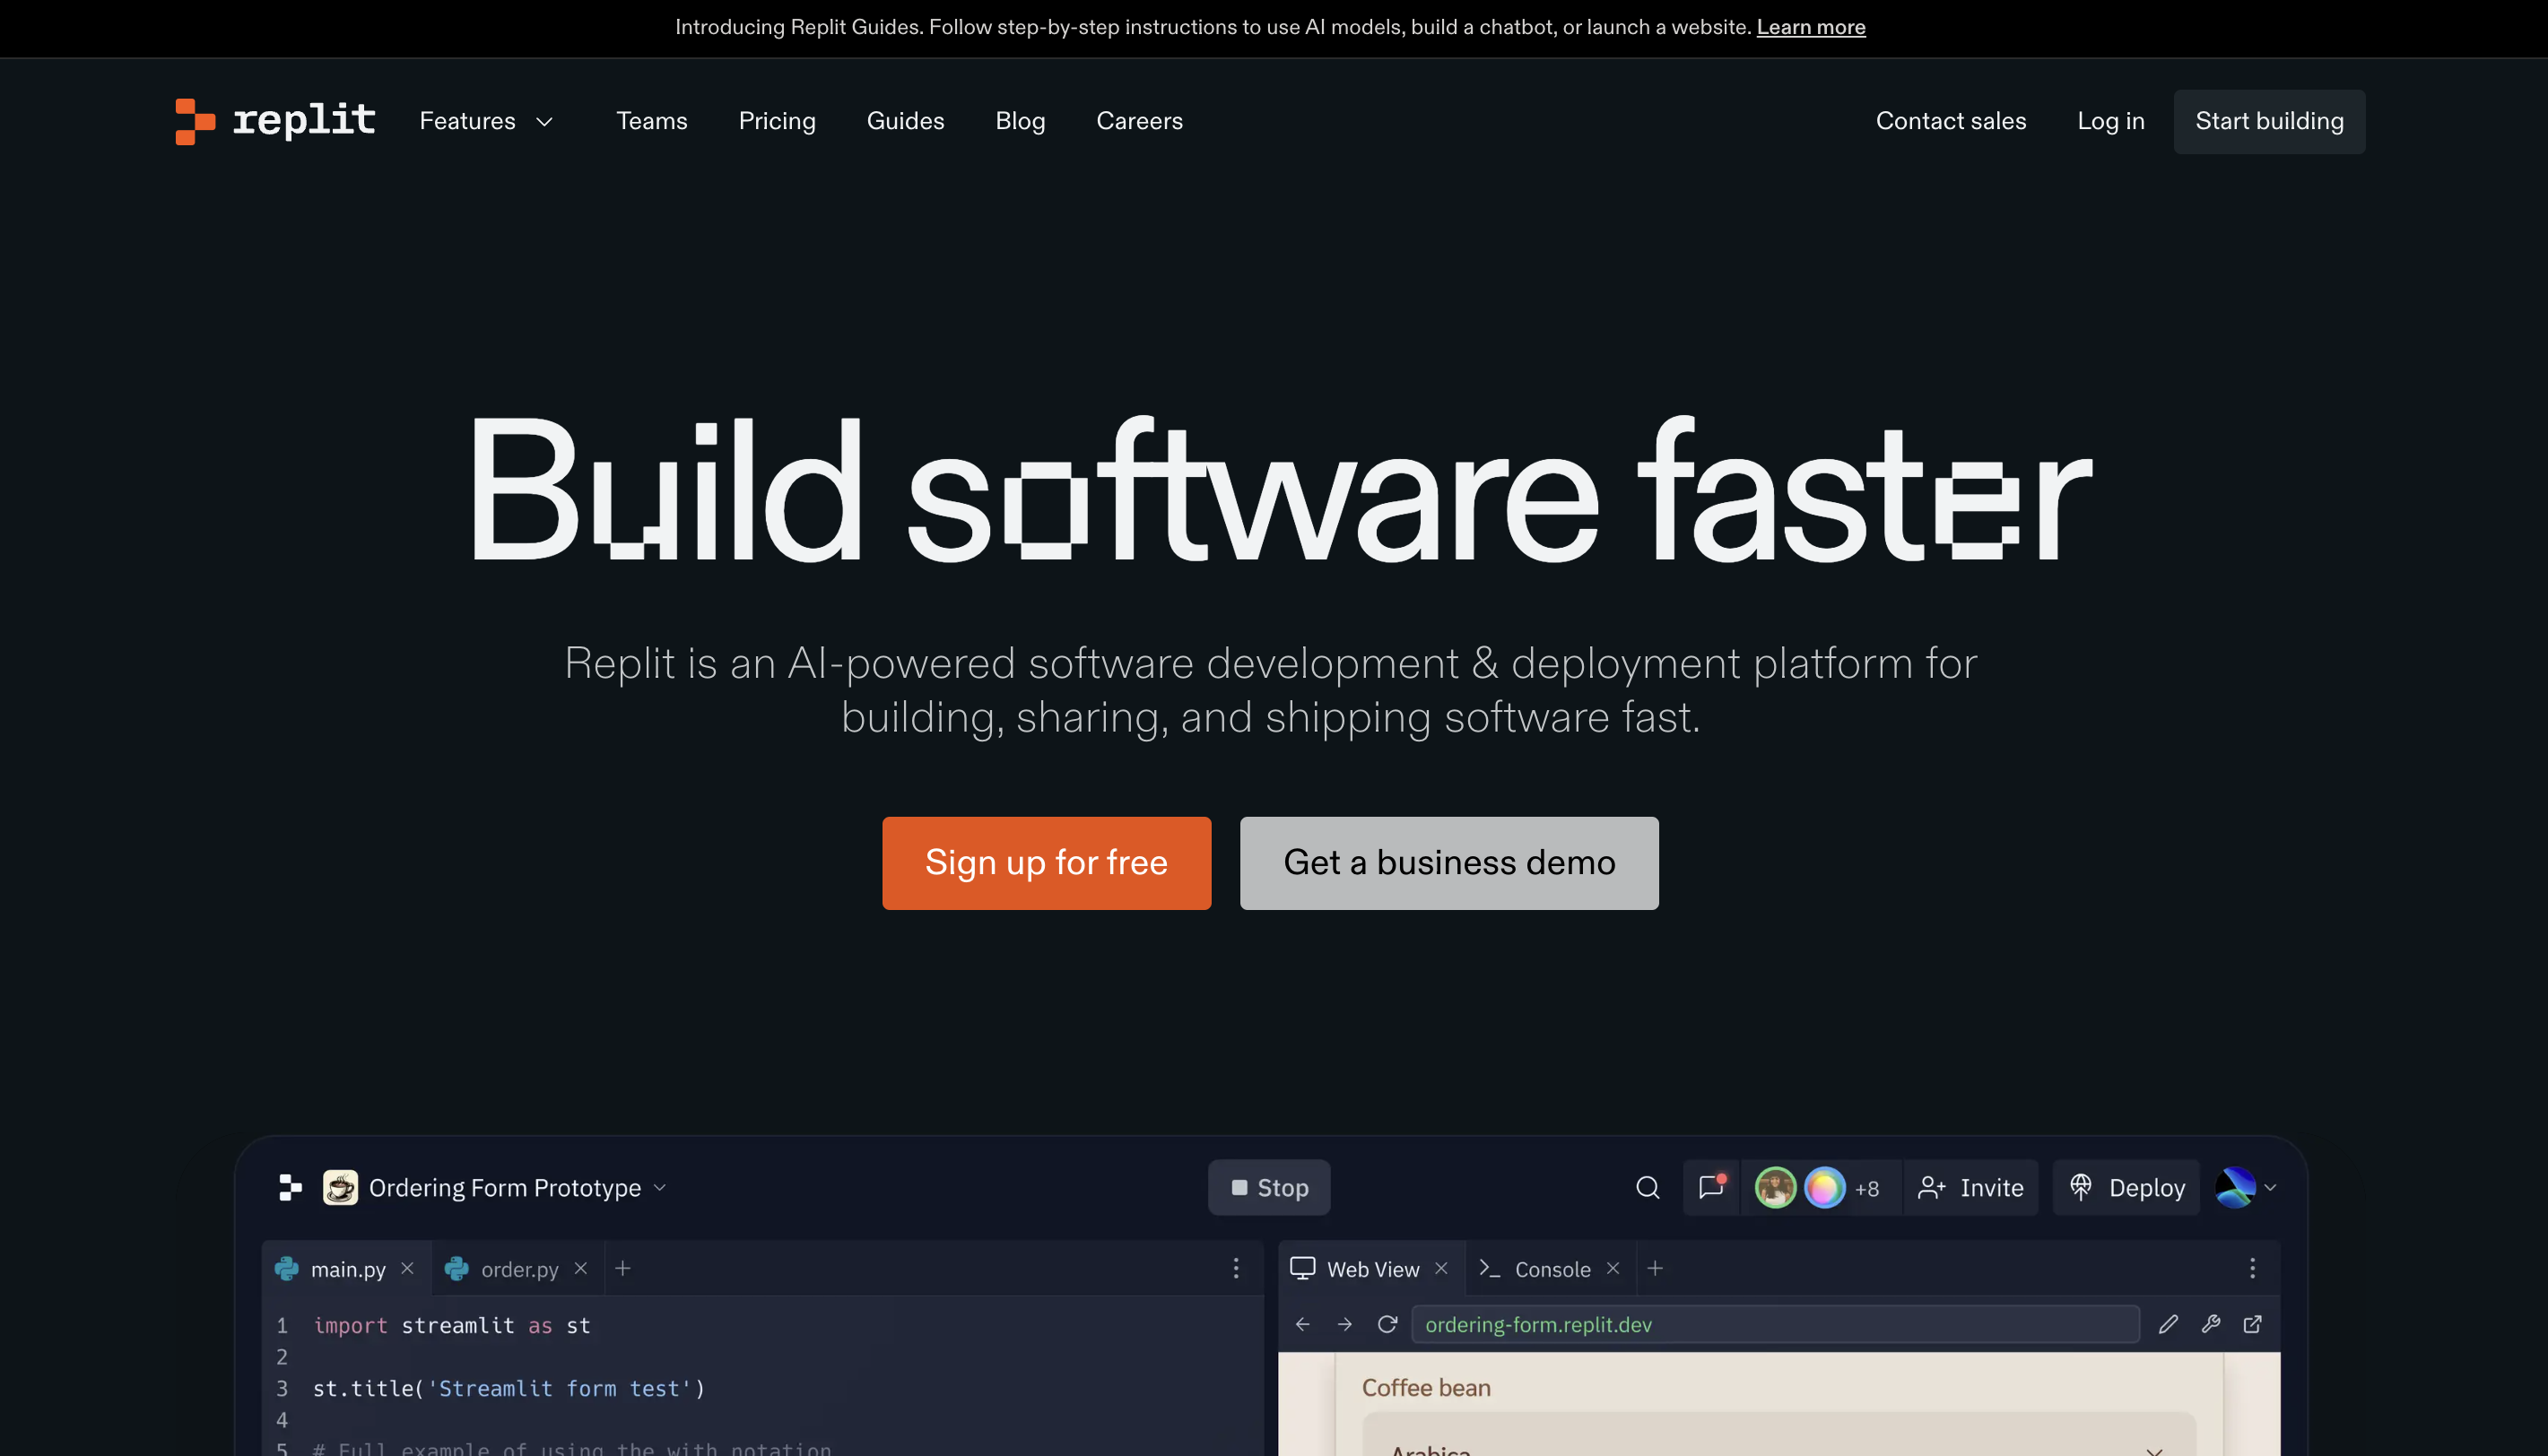This screenshot has width=2548, height=1456.
Task: Click the Sign up for free button
Action: click(1046, 862)
